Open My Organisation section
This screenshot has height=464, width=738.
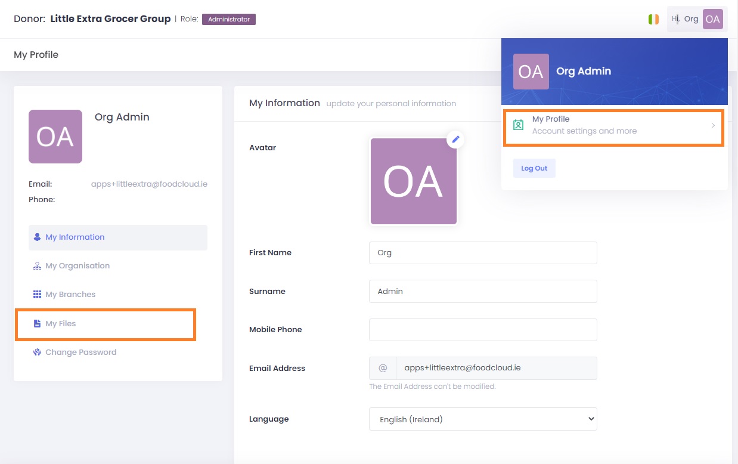click(118, 266)
